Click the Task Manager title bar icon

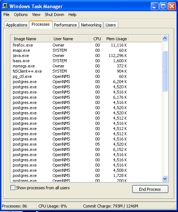point(5,6)
